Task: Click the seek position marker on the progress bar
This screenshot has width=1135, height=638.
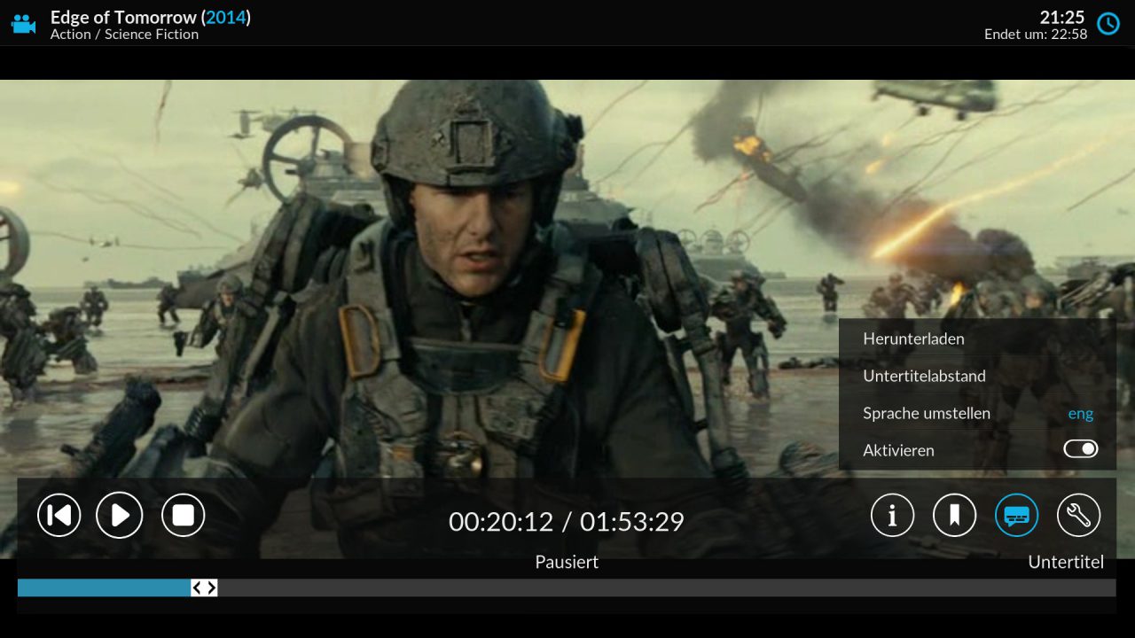Action: click(203, 587)
